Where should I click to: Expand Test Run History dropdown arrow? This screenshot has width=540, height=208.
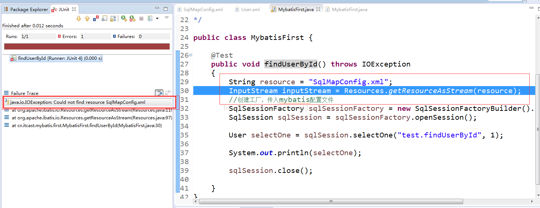click(157, 18)
